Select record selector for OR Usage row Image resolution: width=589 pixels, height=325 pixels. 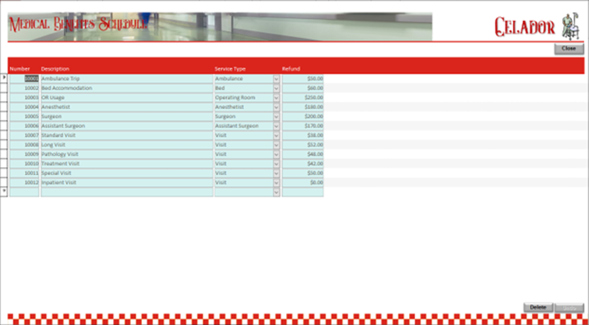(x=4, y=97)
